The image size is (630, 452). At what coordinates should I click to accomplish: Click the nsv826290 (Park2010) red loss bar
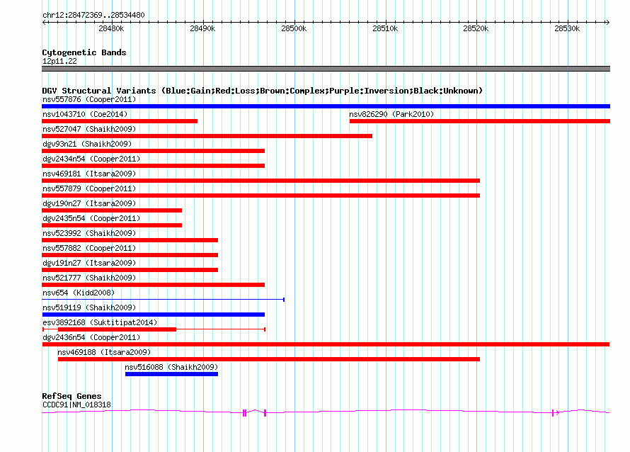(480, 121)
